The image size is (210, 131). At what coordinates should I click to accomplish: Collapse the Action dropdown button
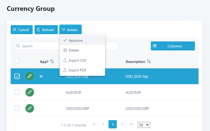click(x=70, y=30)
